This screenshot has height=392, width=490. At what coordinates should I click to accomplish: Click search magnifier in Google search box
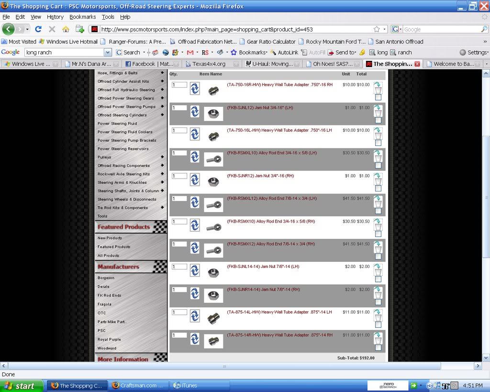pyautogui.click(x=484, y=29)
